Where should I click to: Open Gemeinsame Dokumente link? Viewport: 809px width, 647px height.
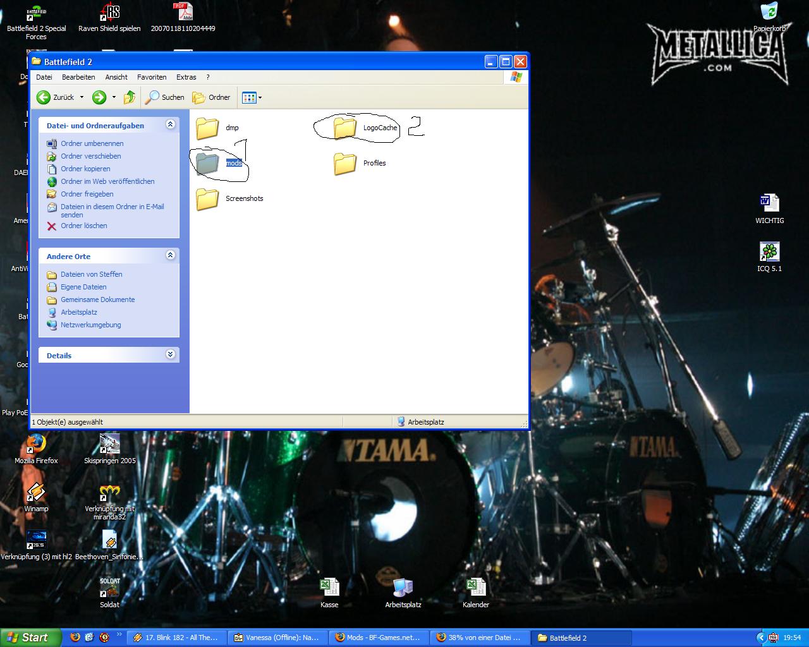97,299
